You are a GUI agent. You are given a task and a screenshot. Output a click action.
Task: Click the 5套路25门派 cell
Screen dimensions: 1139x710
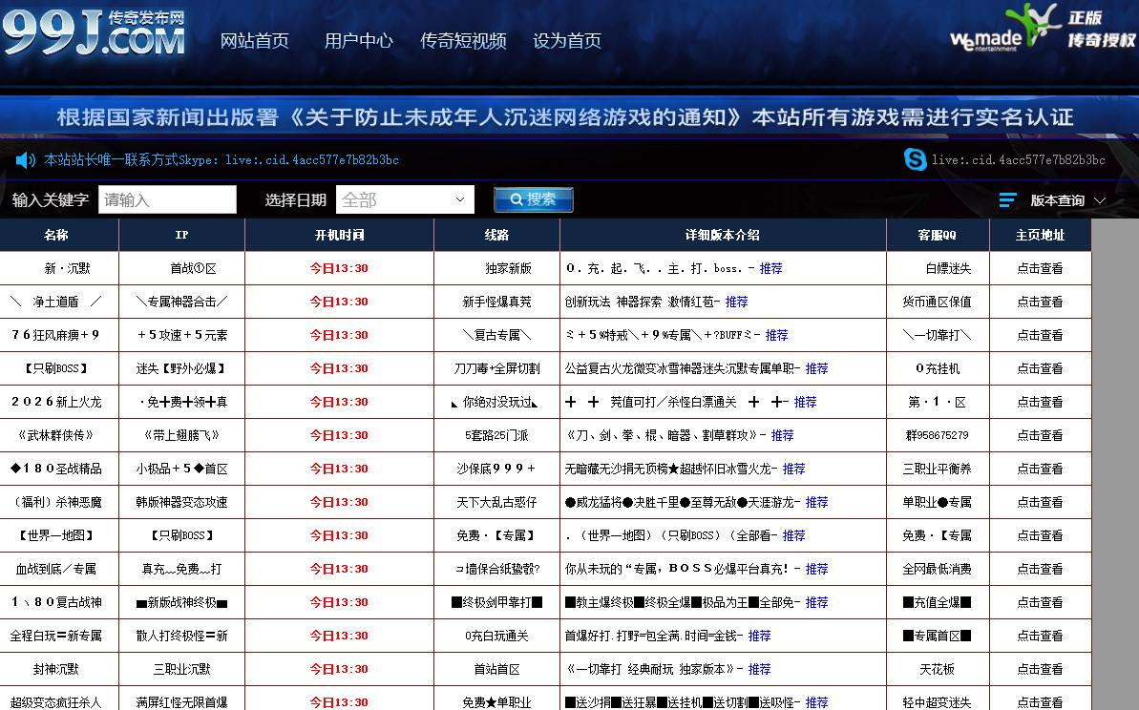[x=496, y=435]
